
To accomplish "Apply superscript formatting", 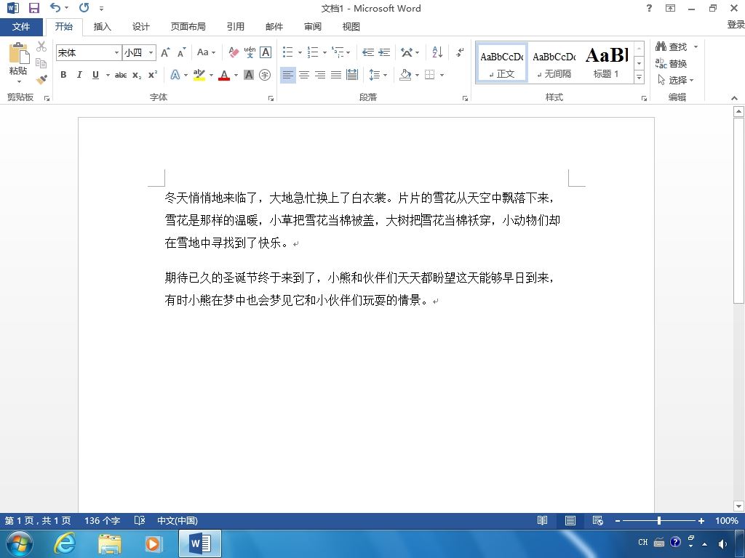I will 153,75.
